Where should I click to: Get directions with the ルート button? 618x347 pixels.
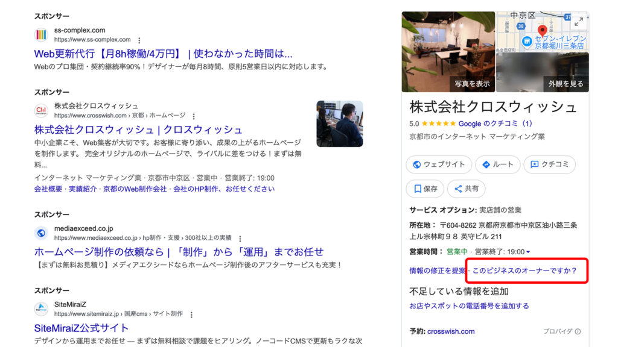[498, 164]
